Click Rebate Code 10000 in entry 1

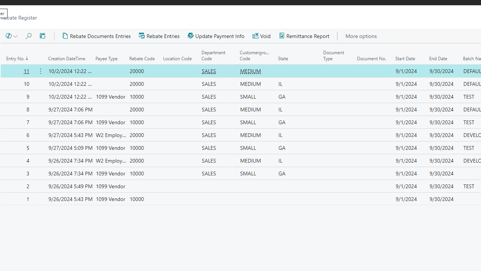tap(137, 199)
